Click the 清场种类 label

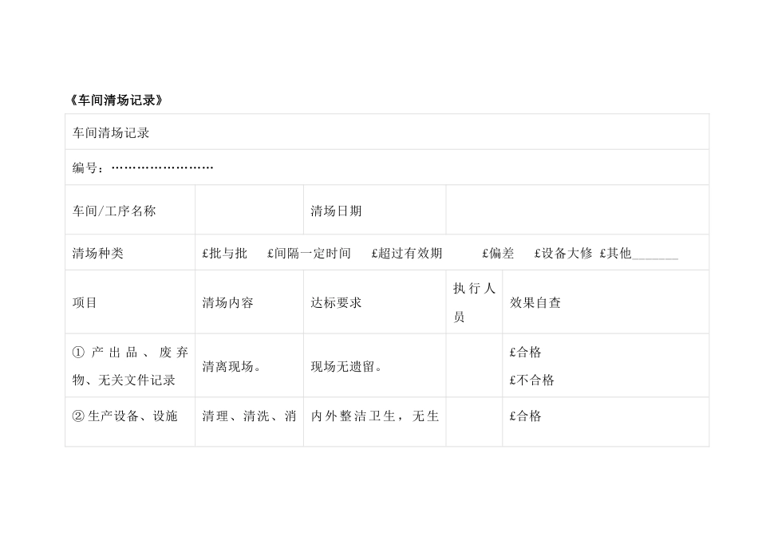coord(98,253)
